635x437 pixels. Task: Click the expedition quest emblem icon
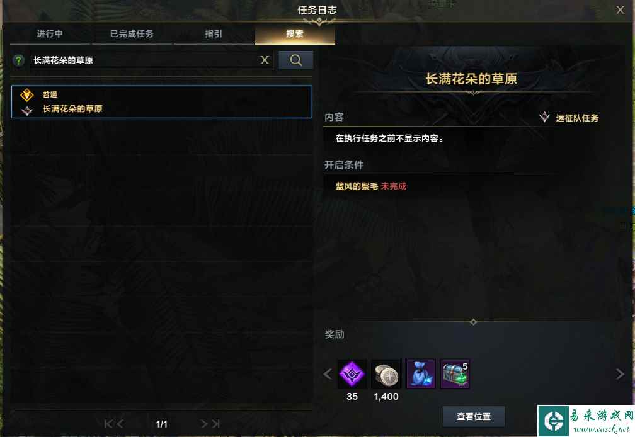point(545,117)
